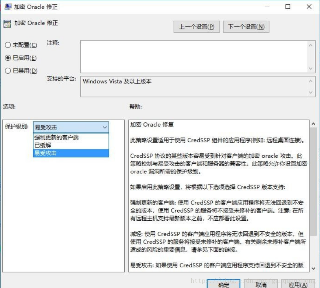Choose 易受攻击 highlighted list option
This screenshot has height=288, width=320.
[x=71, y=153]
